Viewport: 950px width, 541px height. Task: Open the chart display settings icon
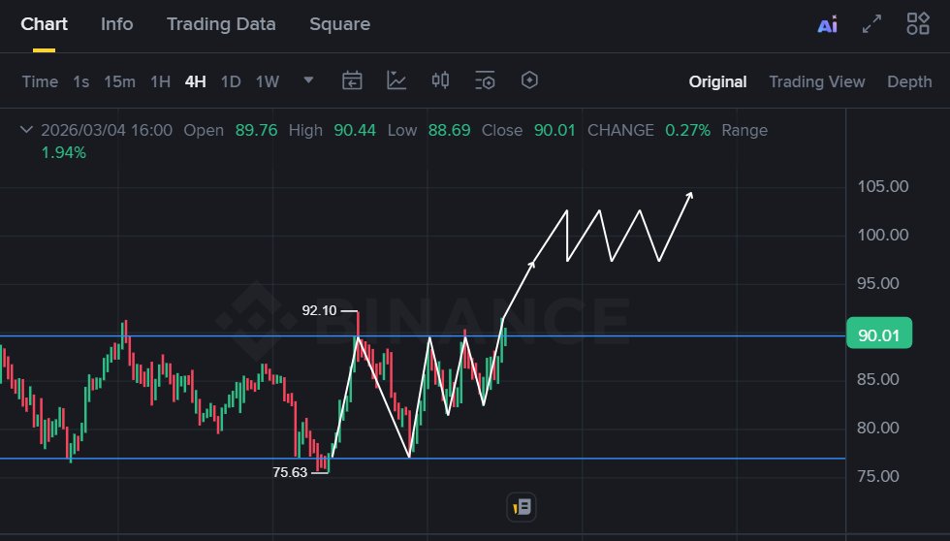click(x=485, y=80)
